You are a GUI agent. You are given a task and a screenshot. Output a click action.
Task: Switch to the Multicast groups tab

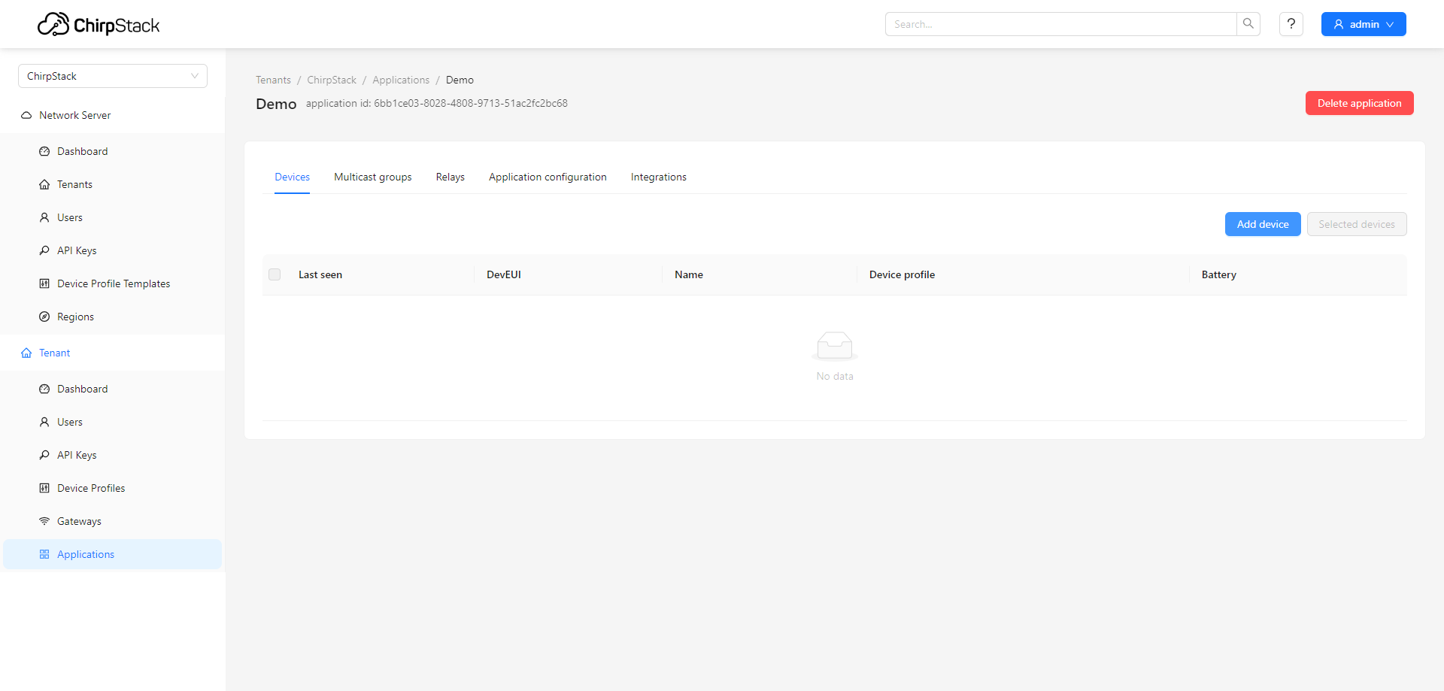tap(372, 177)
